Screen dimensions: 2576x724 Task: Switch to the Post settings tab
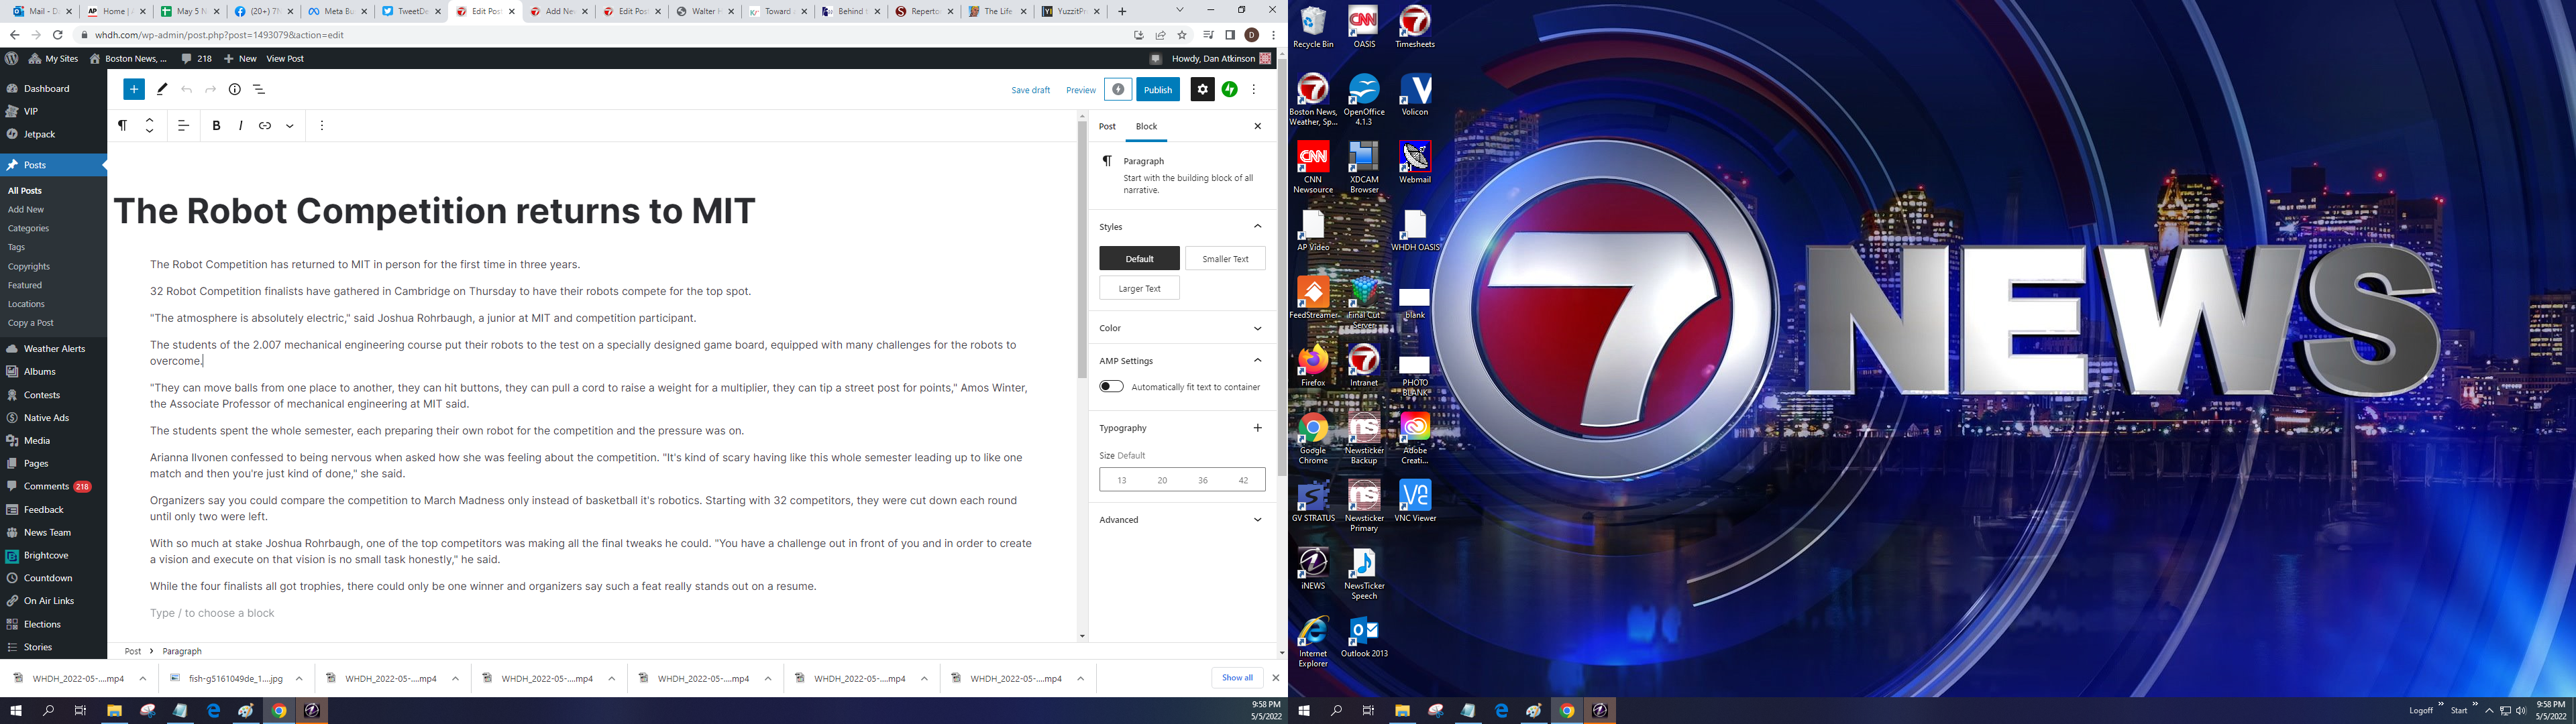point(1107,126)
